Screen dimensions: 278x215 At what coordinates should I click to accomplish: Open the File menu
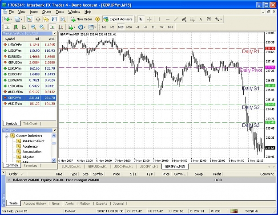coord(11,12)
